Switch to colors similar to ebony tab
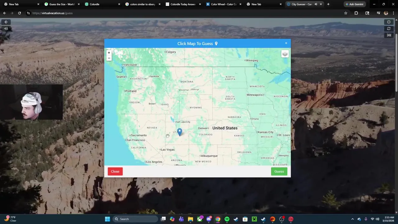398x224 pixels. tap(142, 4)
